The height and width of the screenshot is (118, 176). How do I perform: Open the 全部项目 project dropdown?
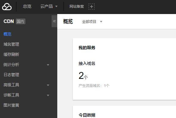coord(92,22)
